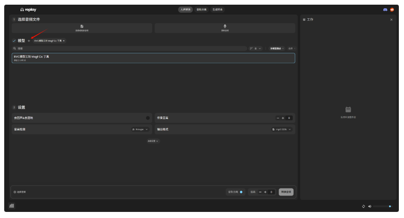This screenshot has width=404, height=218.
Task: Click 选择音频 in the bottom bar
Action: coord(21,192)
